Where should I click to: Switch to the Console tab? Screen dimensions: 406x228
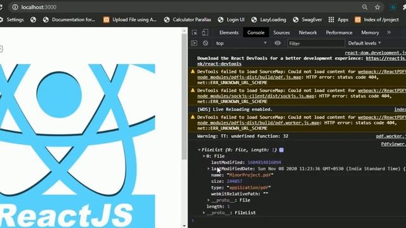(x=256, y=32)
